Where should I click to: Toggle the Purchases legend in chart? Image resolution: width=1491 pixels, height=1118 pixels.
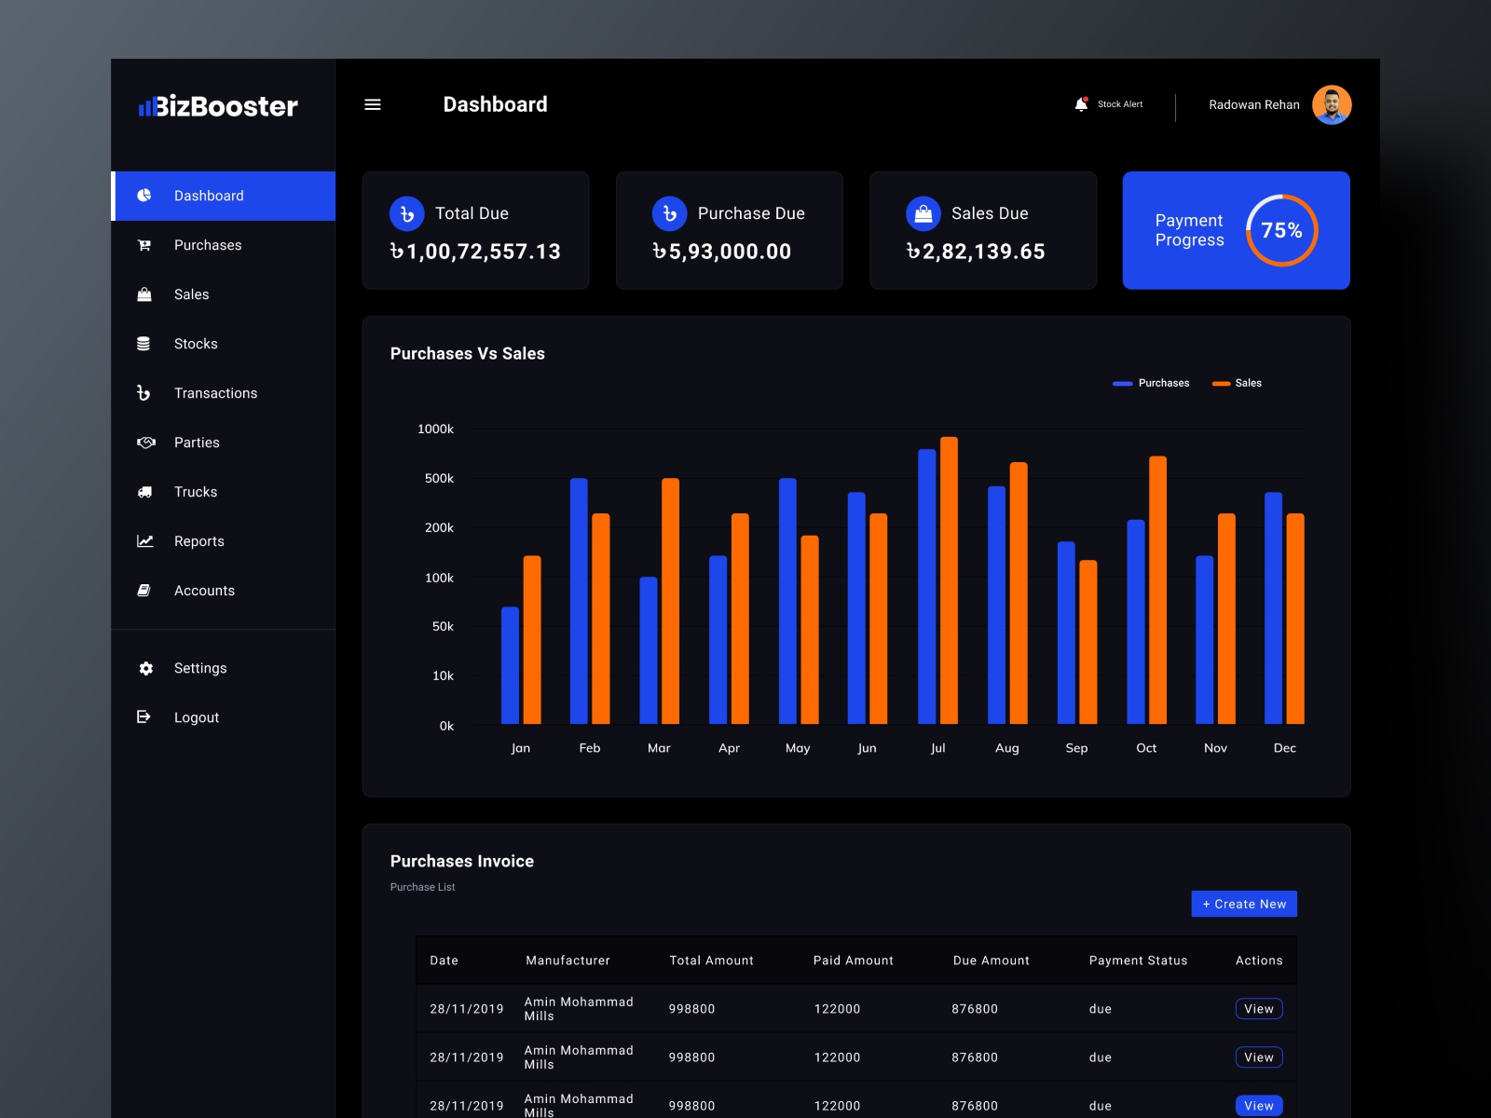1151,383
